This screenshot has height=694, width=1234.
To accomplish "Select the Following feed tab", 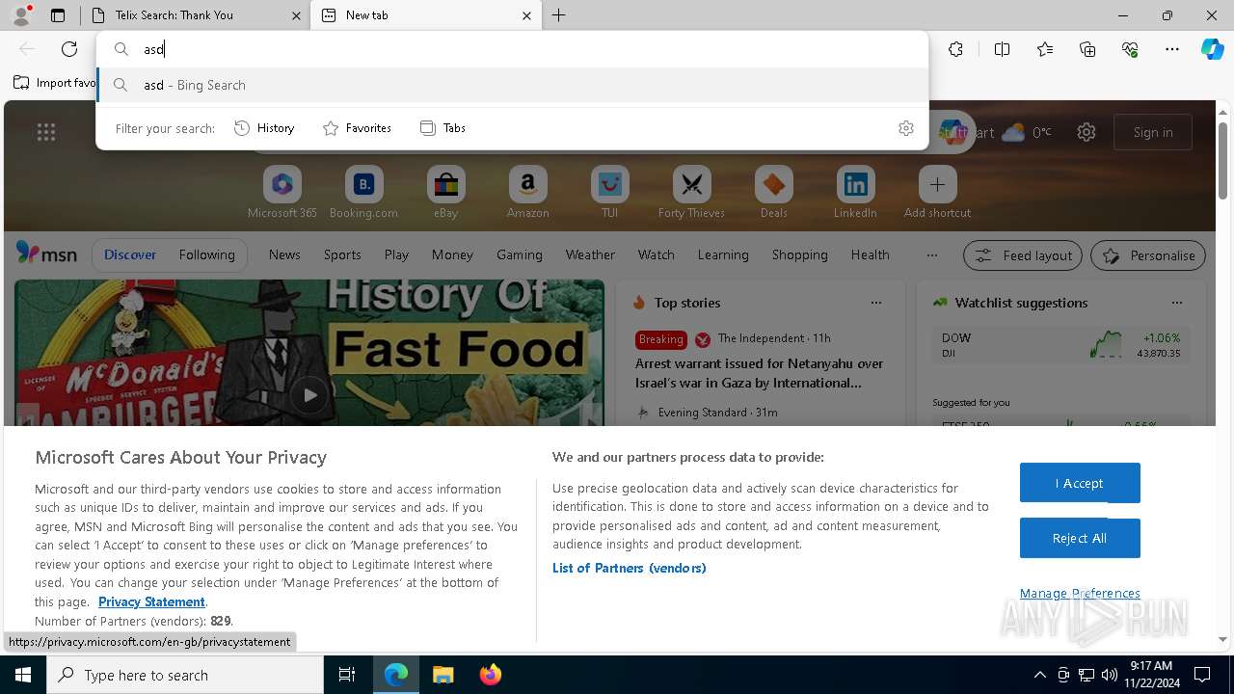I will 206,254.
